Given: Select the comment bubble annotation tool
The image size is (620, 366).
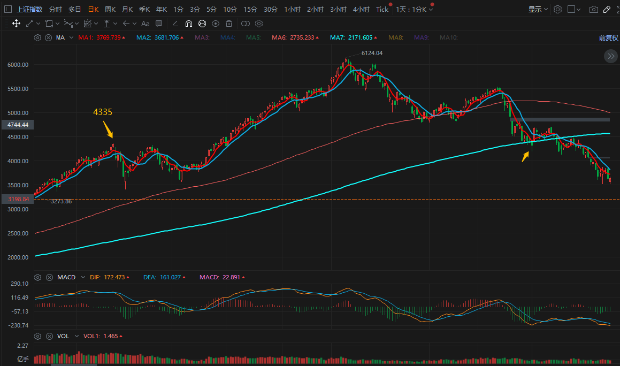Looking at the screenshot, I should pos(159,24).
